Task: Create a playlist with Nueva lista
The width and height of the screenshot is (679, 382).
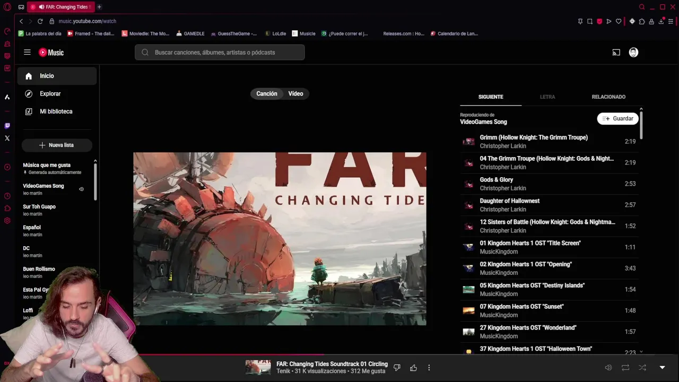Action: coord(57,145)
